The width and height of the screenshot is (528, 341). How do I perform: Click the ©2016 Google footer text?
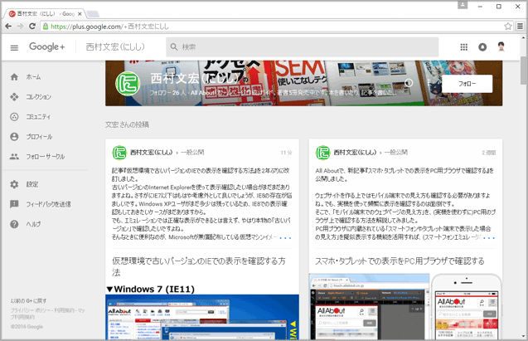[27, 327]
